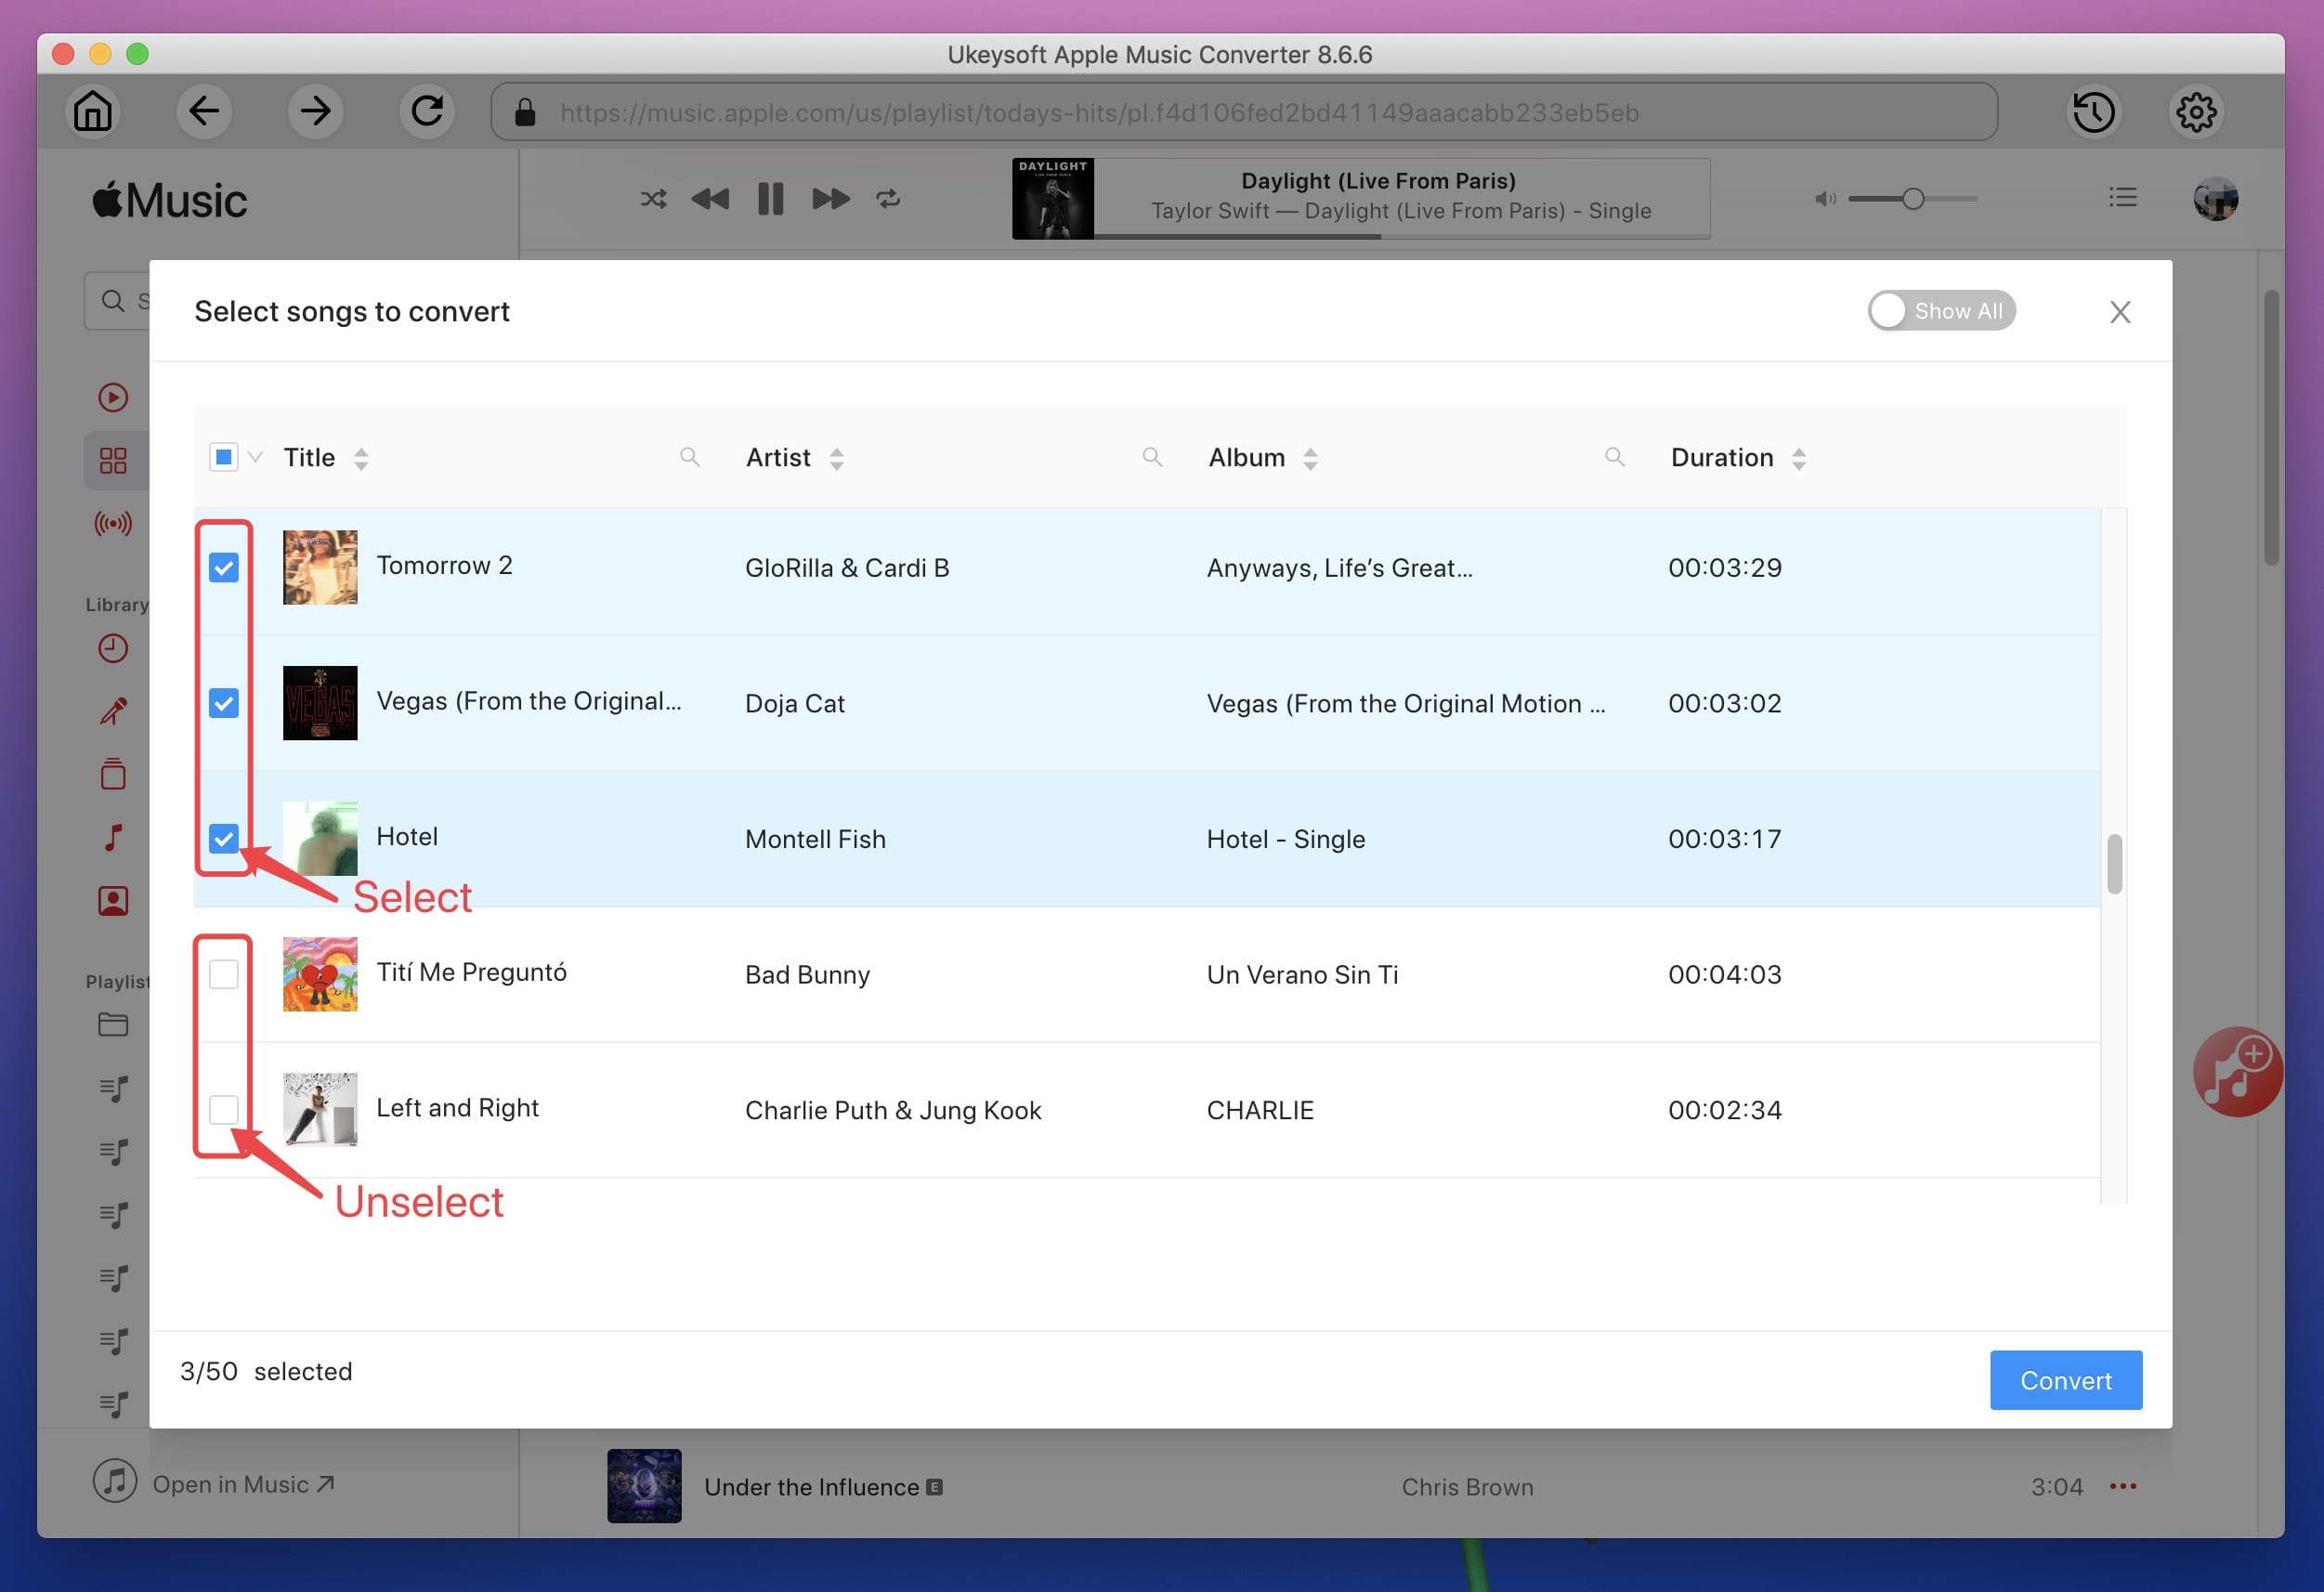Click the now-playing queue list icon
The image size is (2324, 1592).
click(x=2121, y=196)
